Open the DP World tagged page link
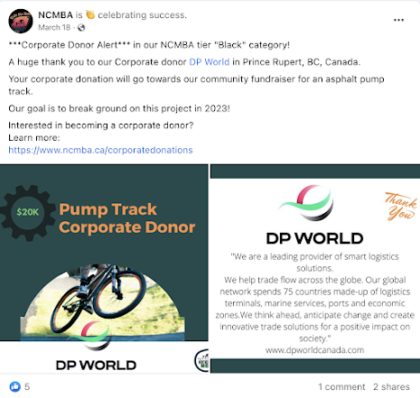 click(x=210, y=62)
